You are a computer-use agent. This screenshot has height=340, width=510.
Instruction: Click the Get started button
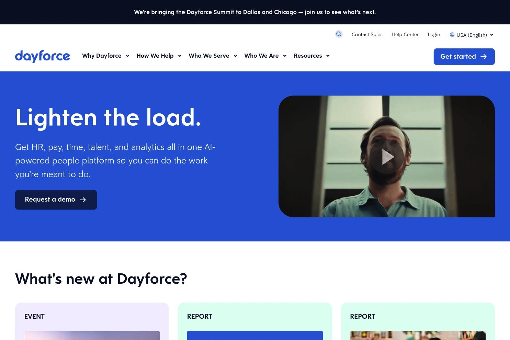click(464, 57)
